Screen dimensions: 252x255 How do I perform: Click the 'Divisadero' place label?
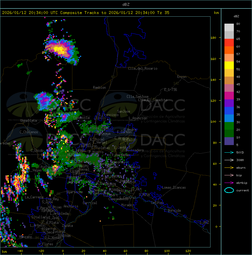(134, 150)
